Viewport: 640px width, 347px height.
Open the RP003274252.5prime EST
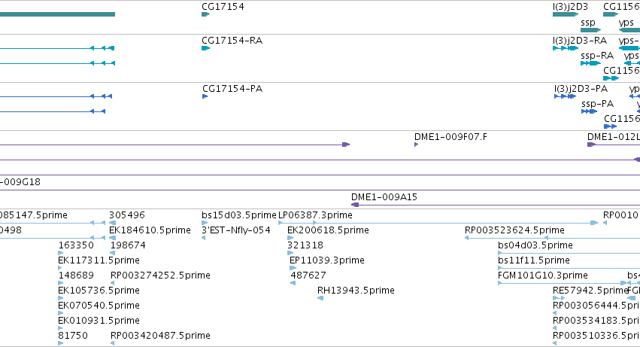pos(160,275)
